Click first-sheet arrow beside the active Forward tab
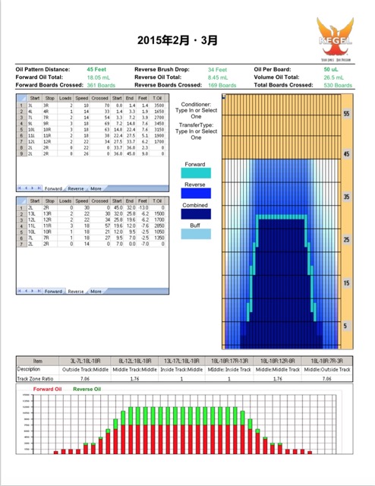The height and width of the screenshot is (486, 375). coord(20,188)
